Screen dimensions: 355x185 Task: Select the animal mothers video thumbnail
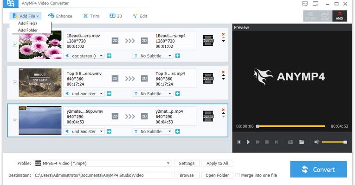point(40,83)
